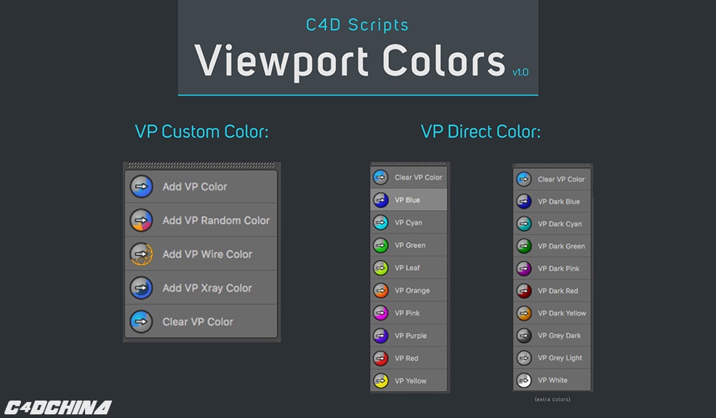Click the VP Blue sphere icon

tap(381, 200)
